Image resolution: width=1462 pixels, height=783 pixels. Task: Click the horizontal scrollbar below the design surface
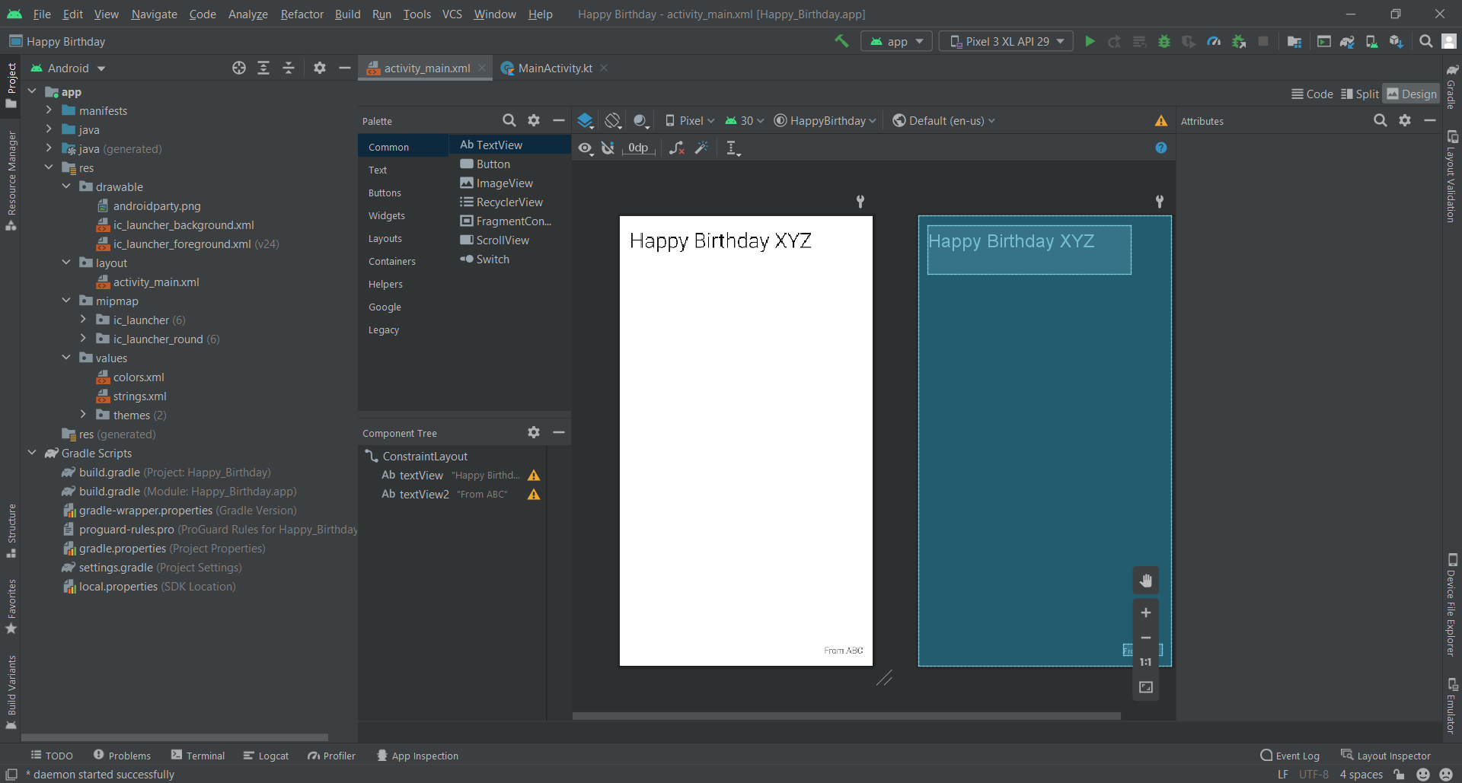(845, 715)
